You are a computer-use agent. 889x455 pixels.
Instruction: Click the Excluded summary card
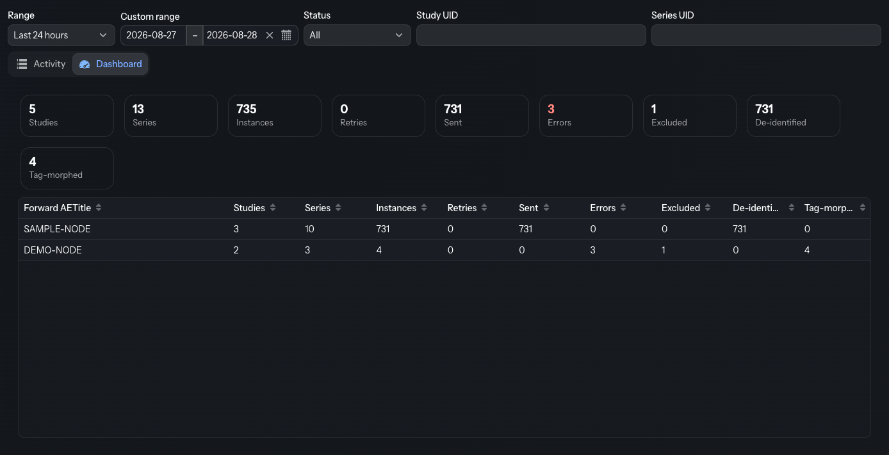pos(690,116)
